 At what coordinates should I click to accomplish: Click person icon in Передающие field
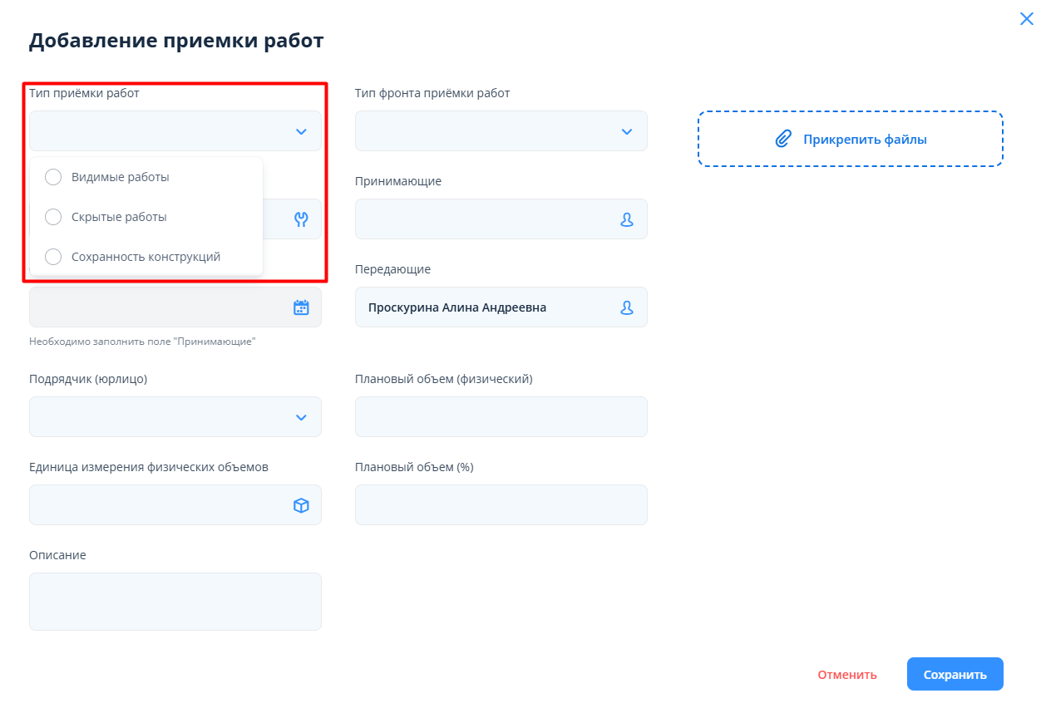(627, 307)
